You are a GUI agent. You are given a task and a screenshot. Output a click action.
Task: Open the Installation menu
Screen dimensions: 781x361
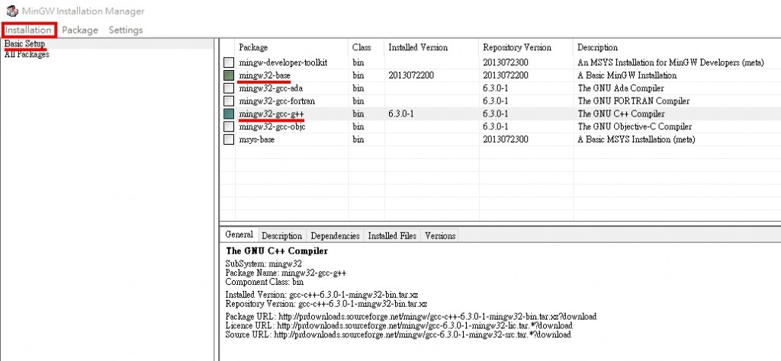click(x=28, y=30)
